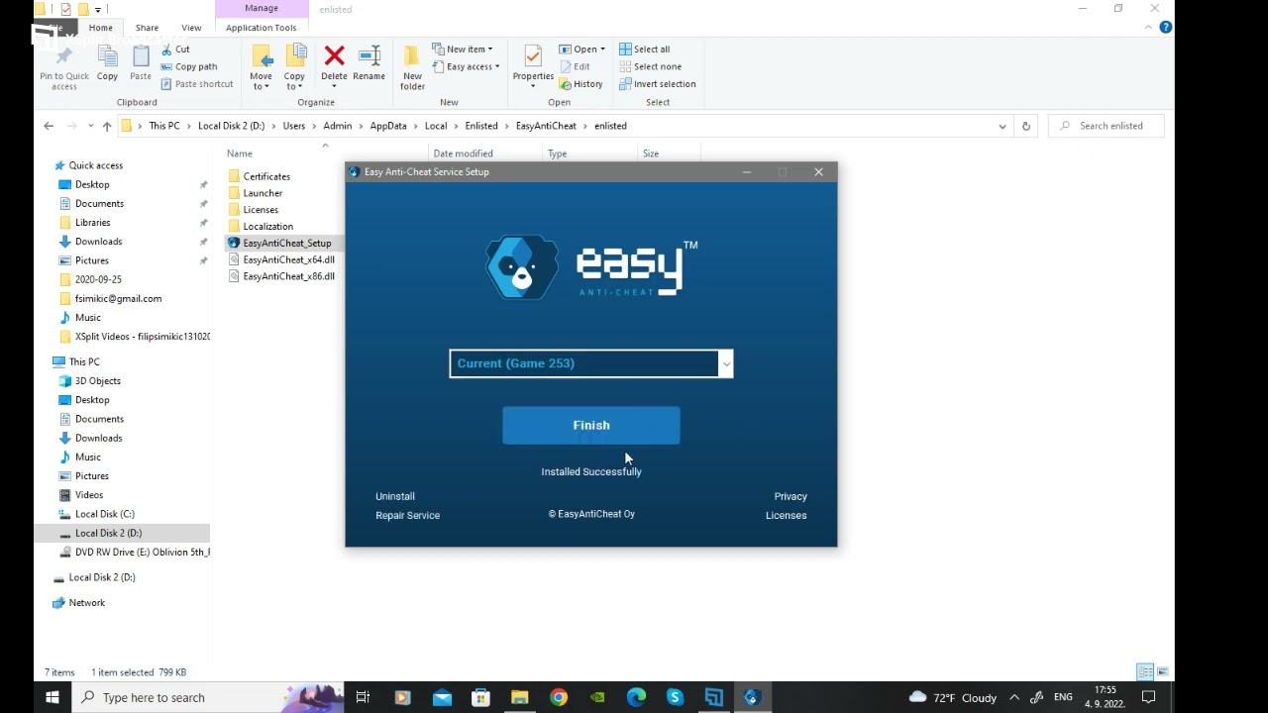Click the red Delete icon

334,56
